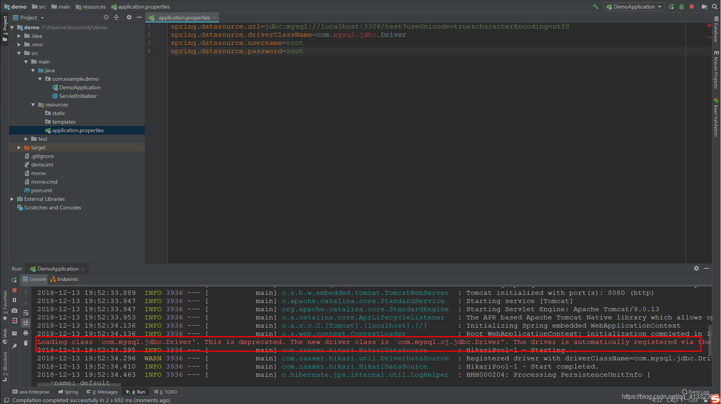Select the static folder
Screen dimensions: 721x404
click(59, 113)
